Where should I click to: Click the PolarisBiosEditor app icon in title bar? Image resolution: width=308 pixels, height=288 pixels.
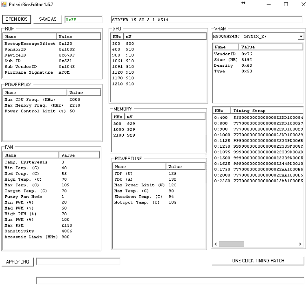point(4,4)
